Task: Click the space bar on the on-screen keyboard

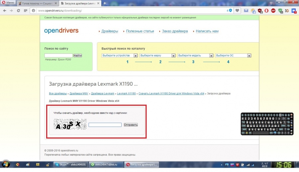Action: (260, 133)
